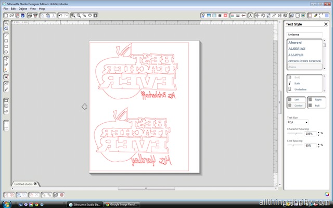Screen dimensions: 333x208
Task: Click the Zoom In magnifier
Action: point(73,16)
